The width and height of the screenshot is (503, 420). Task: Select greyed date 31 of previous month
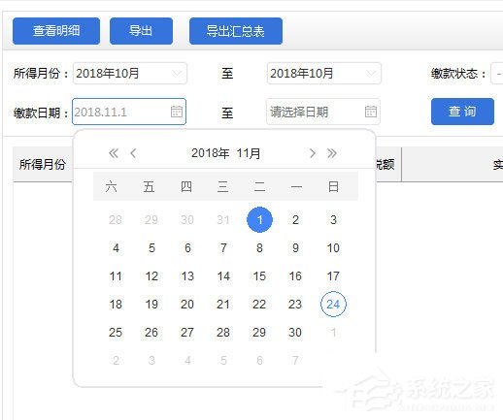[x=223, y=220]
